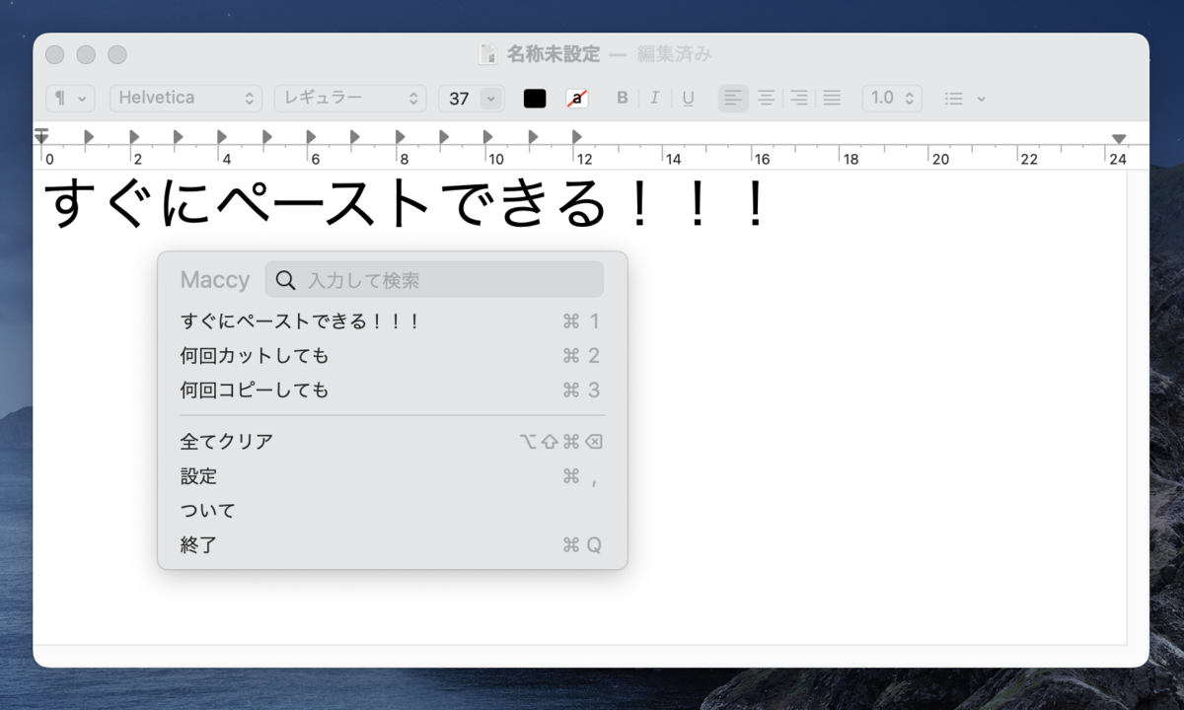Open the text background color swatch
Viewport: 1184px width, 710px height.
577,99
